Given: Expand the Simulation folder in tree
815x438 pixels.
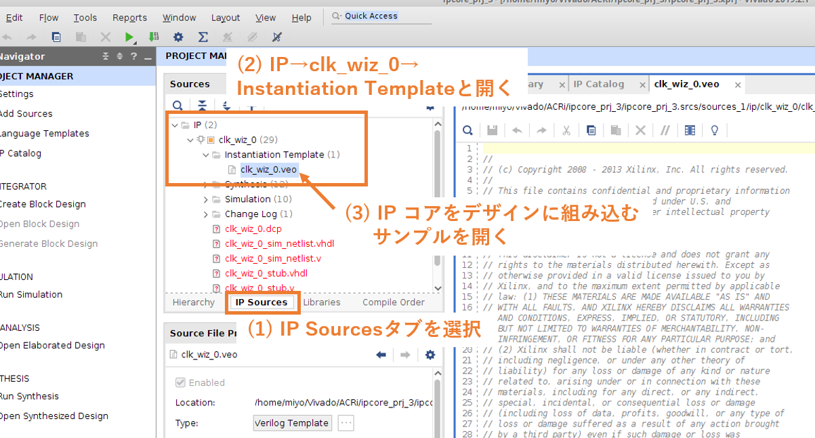Looking at the screenshot, I should tap(206, 199).
